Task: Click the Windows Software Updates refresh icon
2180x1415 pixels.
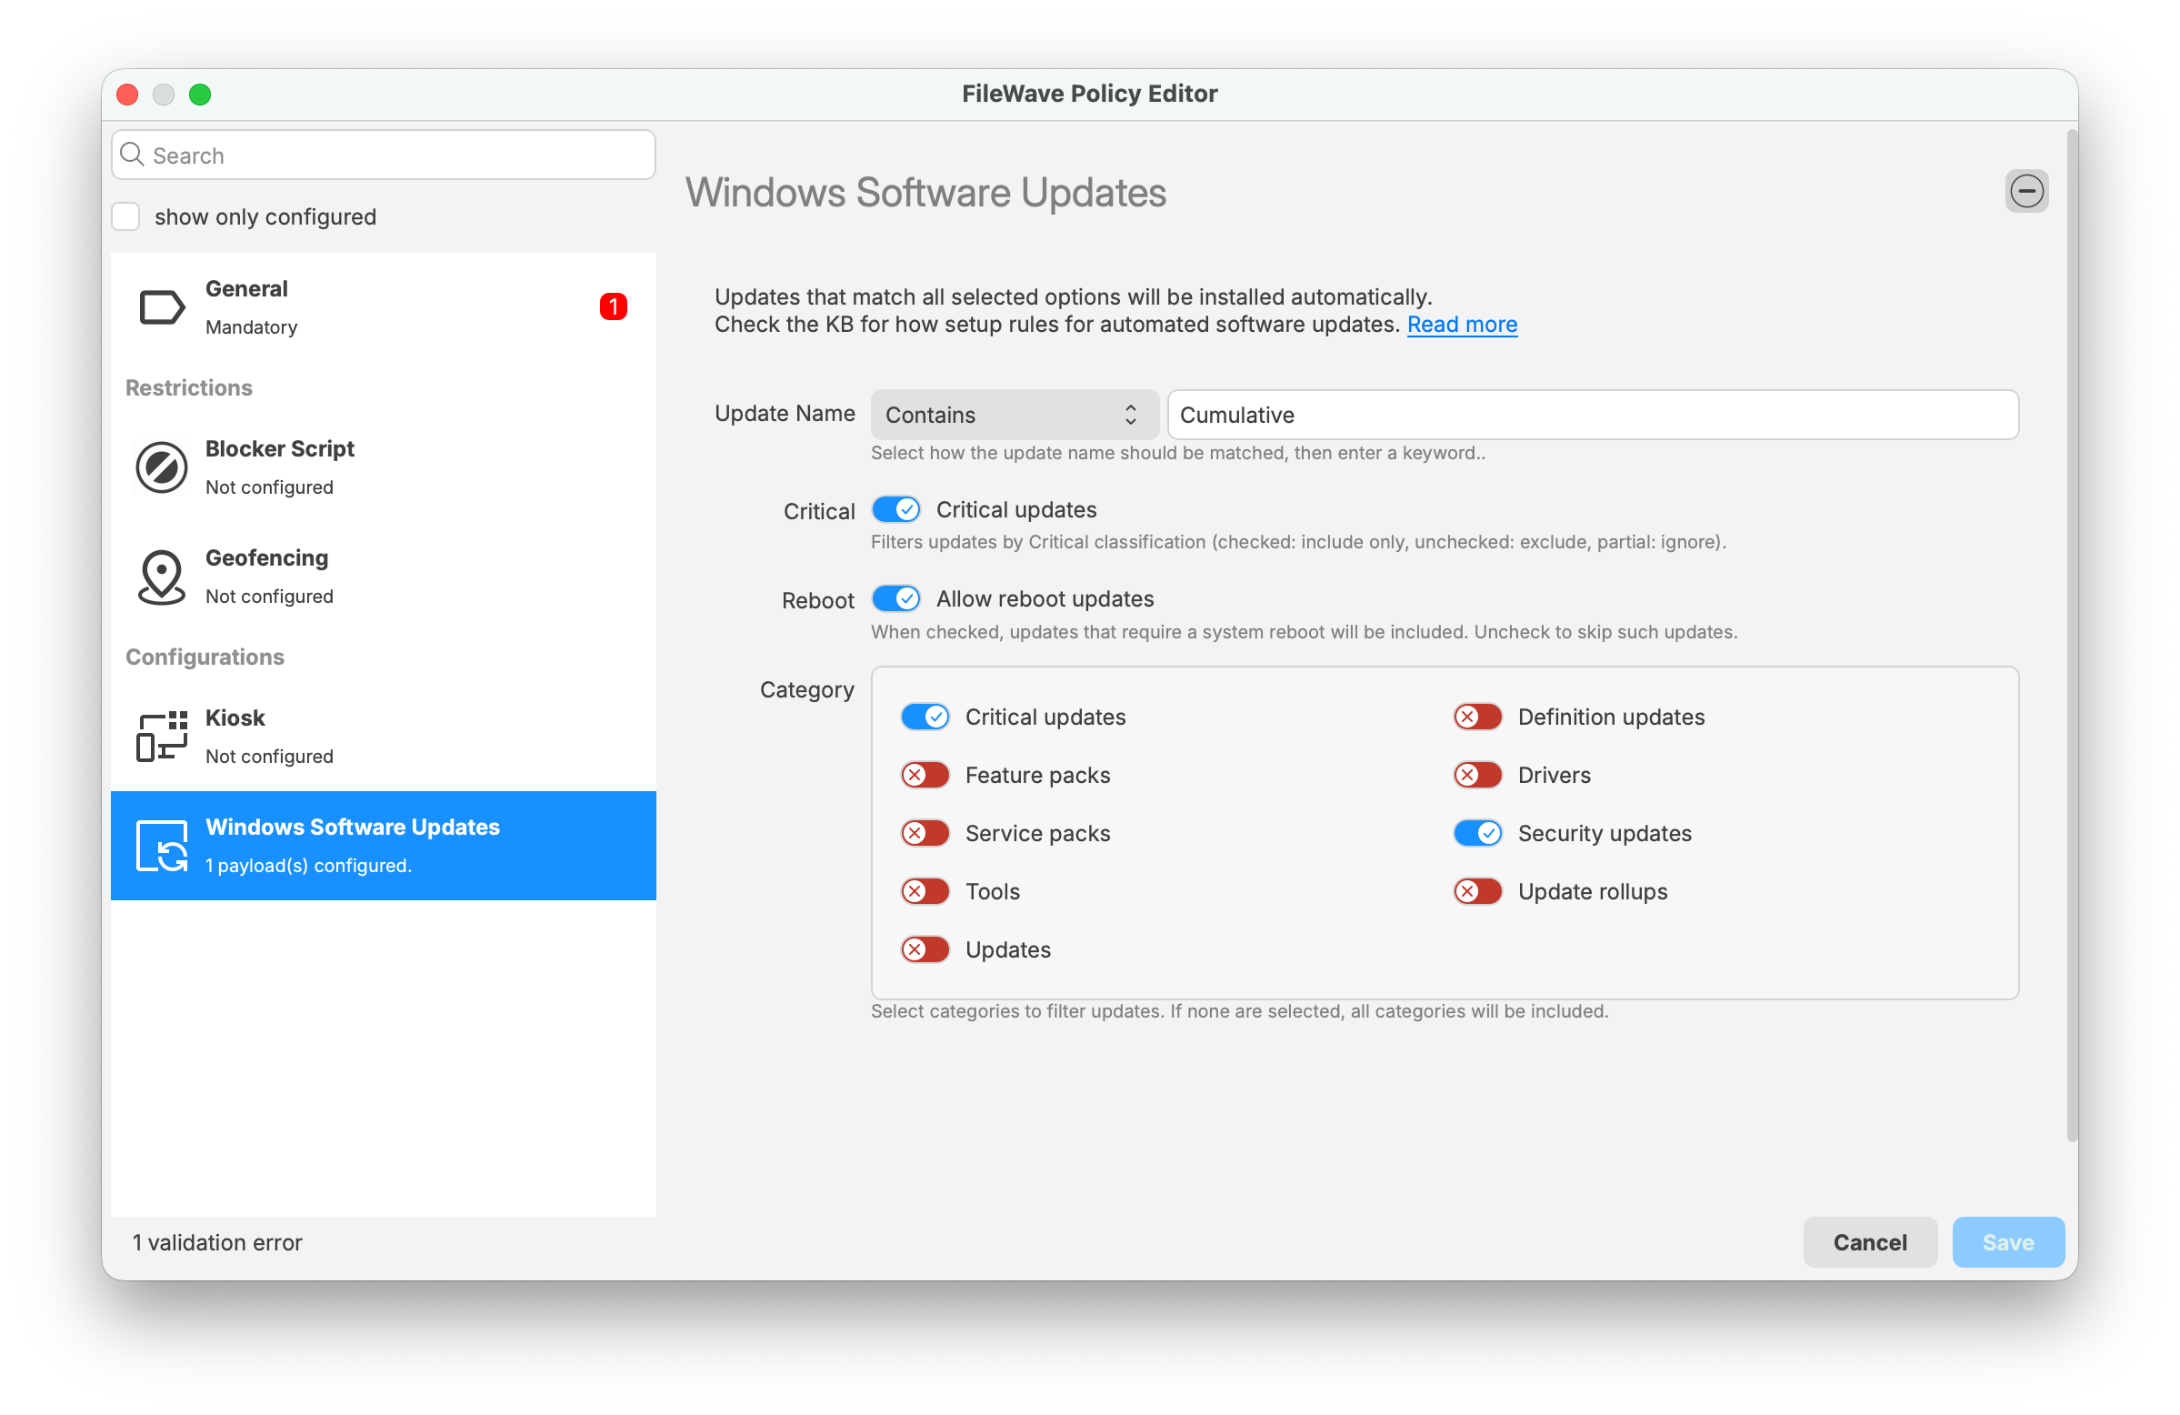Action: pyautogui.click(x=161, y=846)
